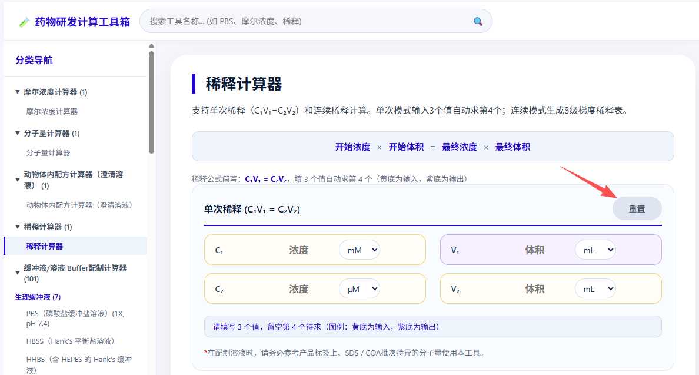
Task: Click the 请填写 3 个值 hint message
Action: 433,327
